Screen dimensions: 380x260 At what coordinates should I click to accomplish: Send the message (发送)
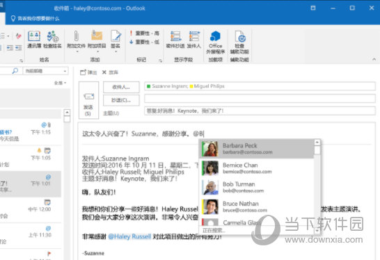coord(88,100)
